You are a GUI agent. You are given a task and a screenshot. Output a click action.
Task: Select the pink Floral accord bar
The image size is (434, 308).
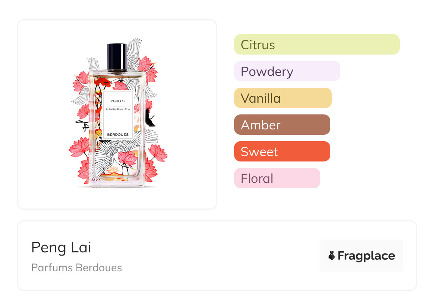click(277, 178)
